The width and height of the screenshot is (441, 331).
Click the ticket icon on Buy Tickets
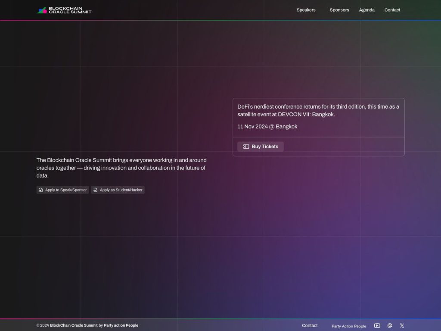pos(246,147)
